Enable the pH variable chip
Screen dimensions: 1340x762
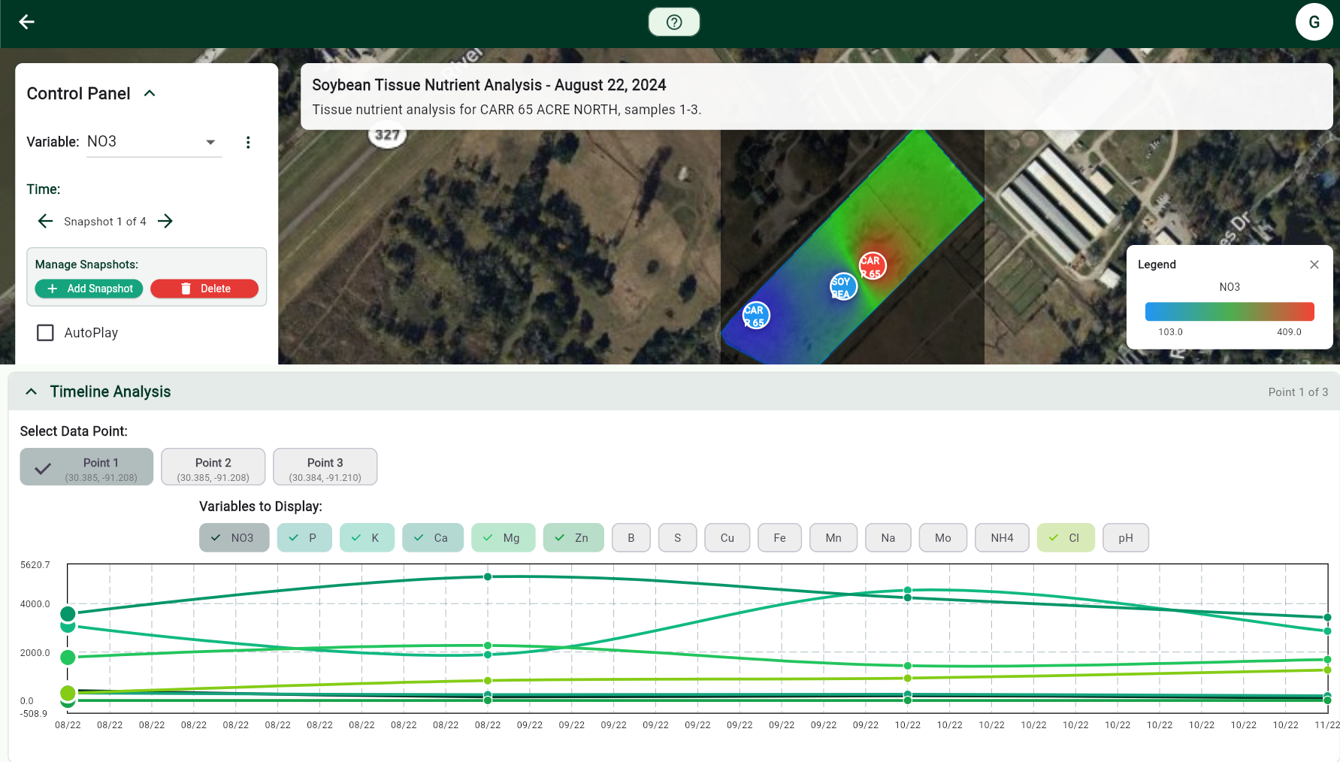click(1125, 538)
